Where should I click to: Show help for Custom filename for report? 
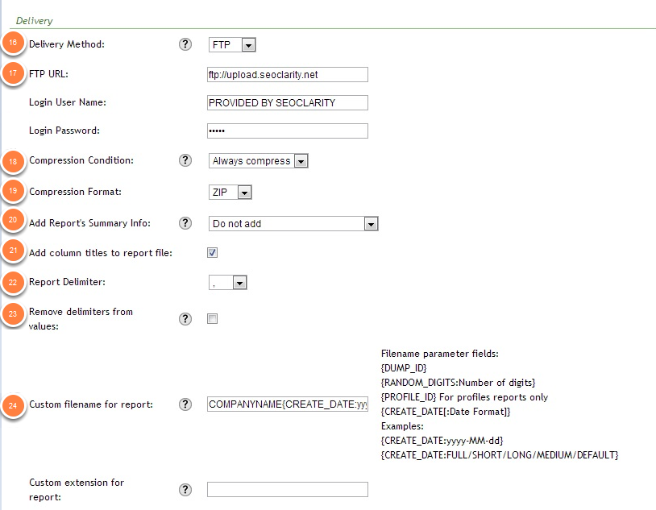(x=185, y=404)
